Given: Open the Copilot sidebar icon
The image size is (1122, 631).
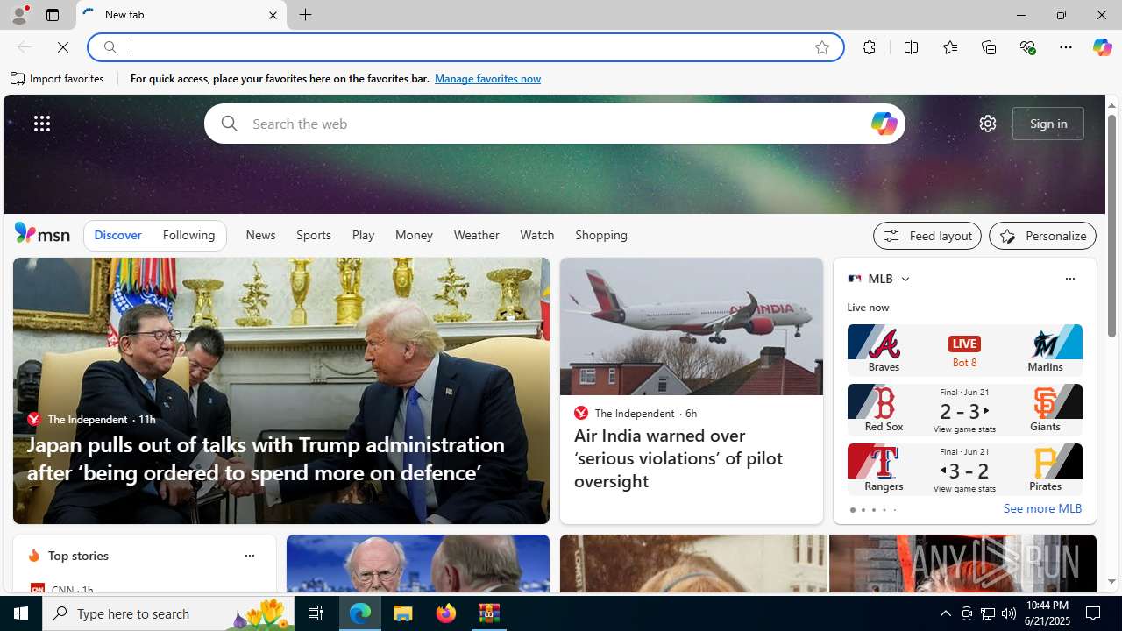Looking at the screenshot, I should click(x=1102, y=47).
